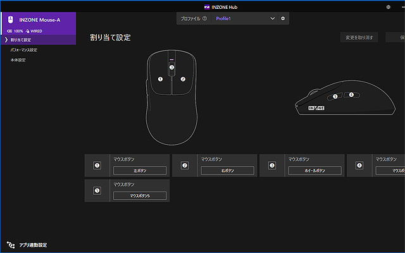This screenshot has height=253, width=405.
Task: Open the app settings gear in title bar
Action: [x=388, y=7]
